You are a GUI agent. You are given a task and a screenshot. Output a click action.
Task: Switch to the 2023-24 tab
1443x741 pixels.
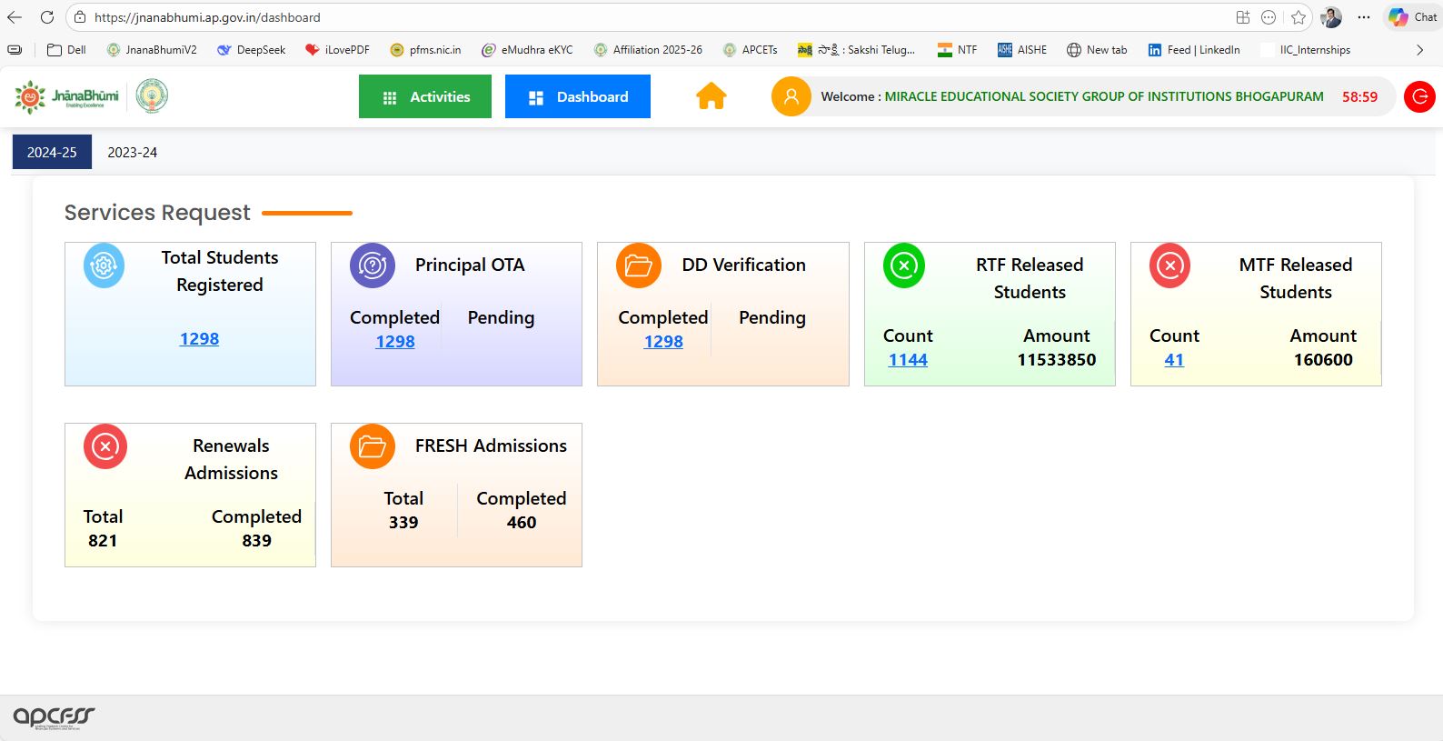point(132,153)
